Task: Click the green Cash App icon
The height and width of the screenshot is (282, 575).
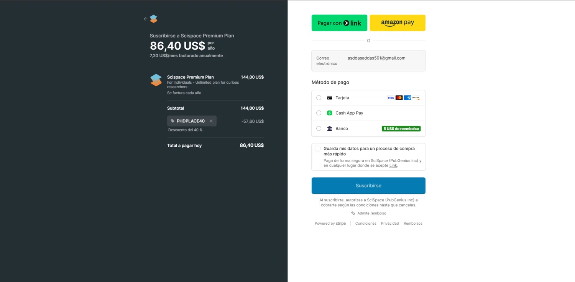Action: point(329,113)
